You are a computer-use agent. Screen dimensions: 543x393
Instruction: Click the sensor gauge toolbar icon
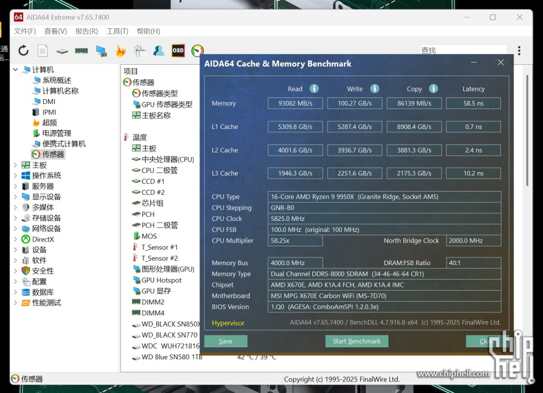click(197, 50)
